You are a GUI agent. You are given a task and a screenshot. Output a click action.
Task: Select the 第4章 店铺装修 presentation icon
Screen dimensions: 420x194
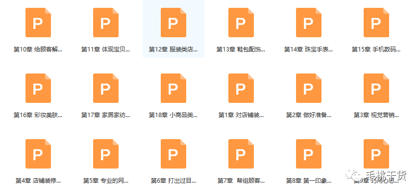click(38, 154)
